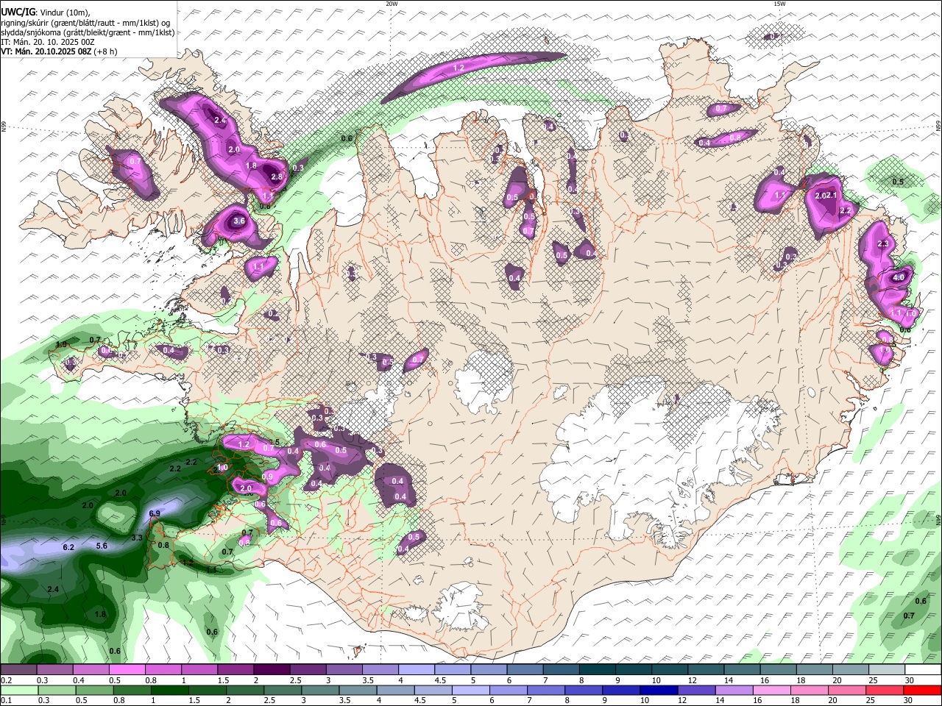
Task: Select the violet 14 swatch on rain scale
Action: tap(734, 690)
